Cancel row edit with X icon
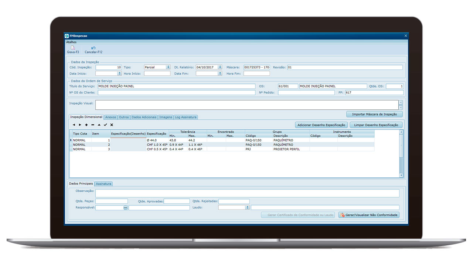Screen dimensions: 473x266 click(112, 125)
